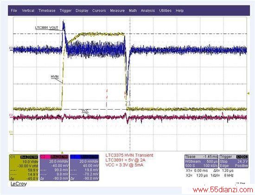Screen dimensions: 255x195
Task: Click the -30.00 V offset value in C1 box
Action: 28,166
